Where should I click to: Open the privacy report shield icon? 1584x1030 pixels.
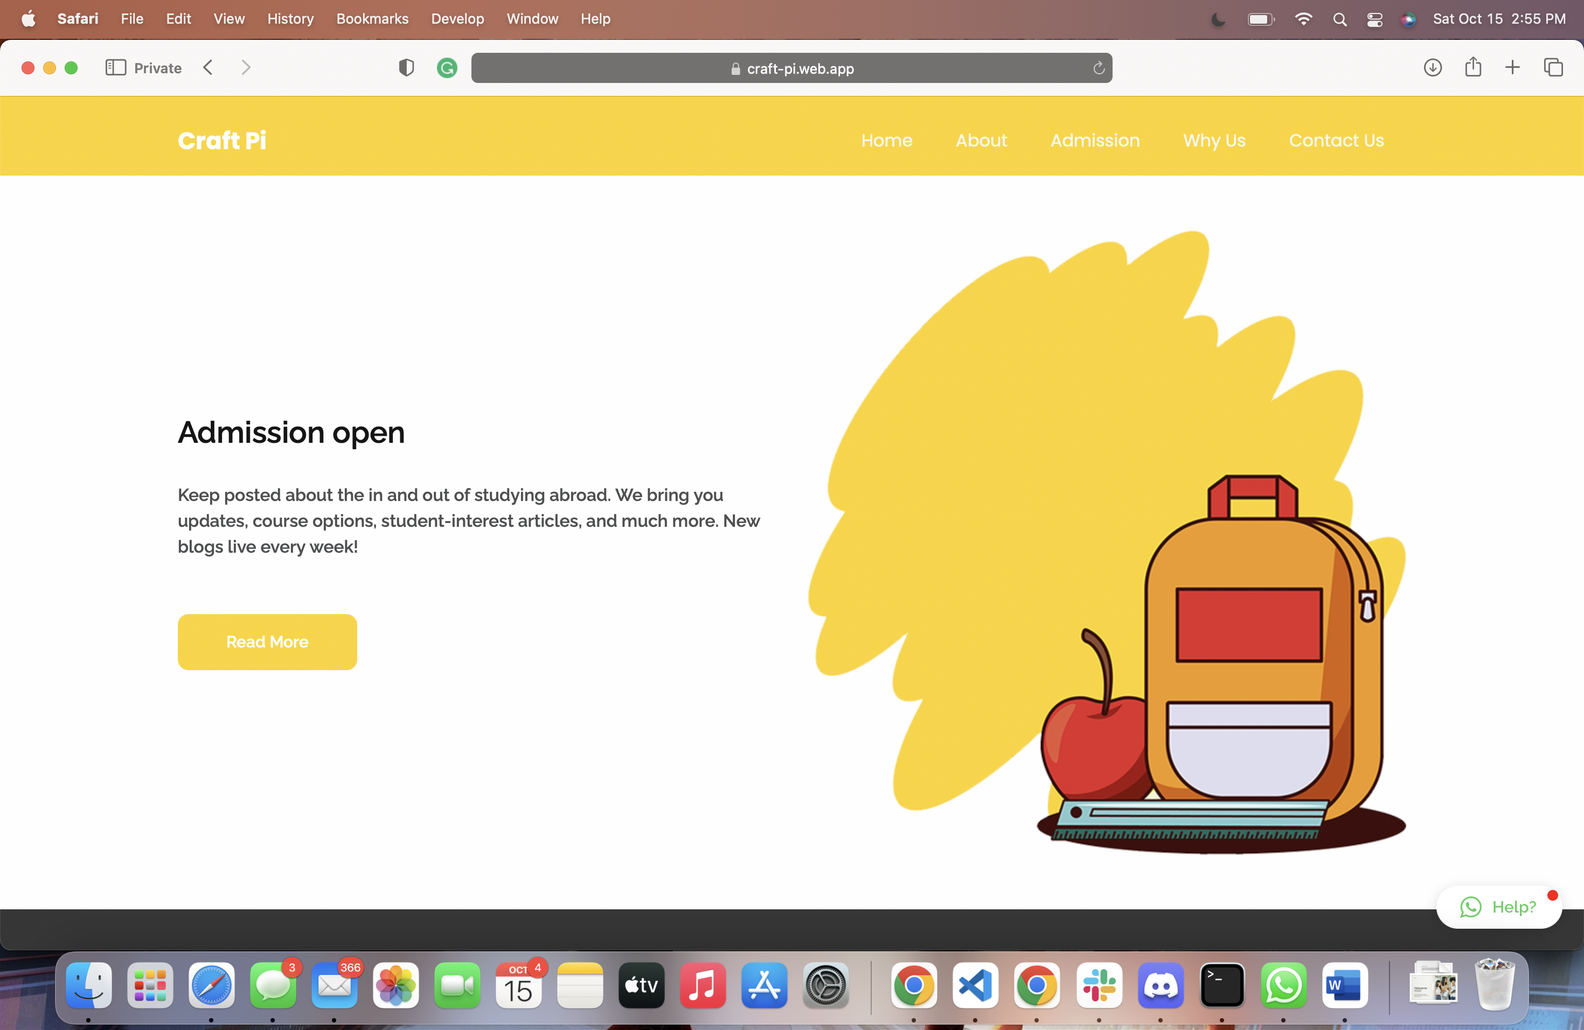(406, 68)
